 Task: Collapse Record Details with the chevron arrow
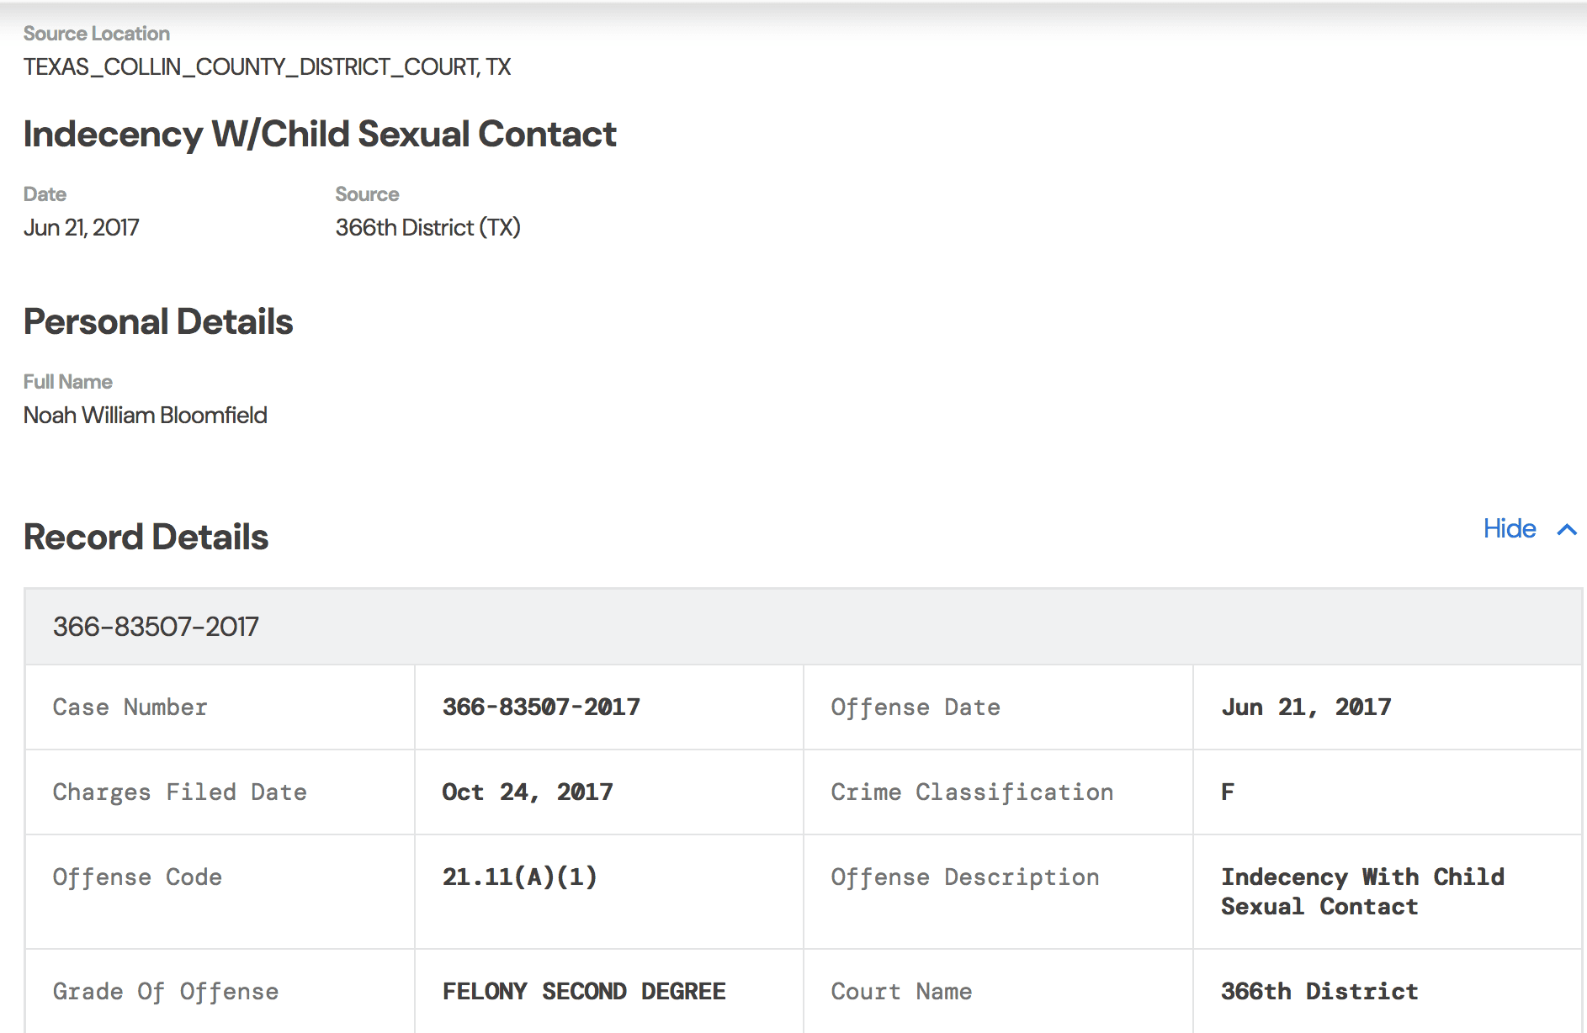pos(1566,530)
